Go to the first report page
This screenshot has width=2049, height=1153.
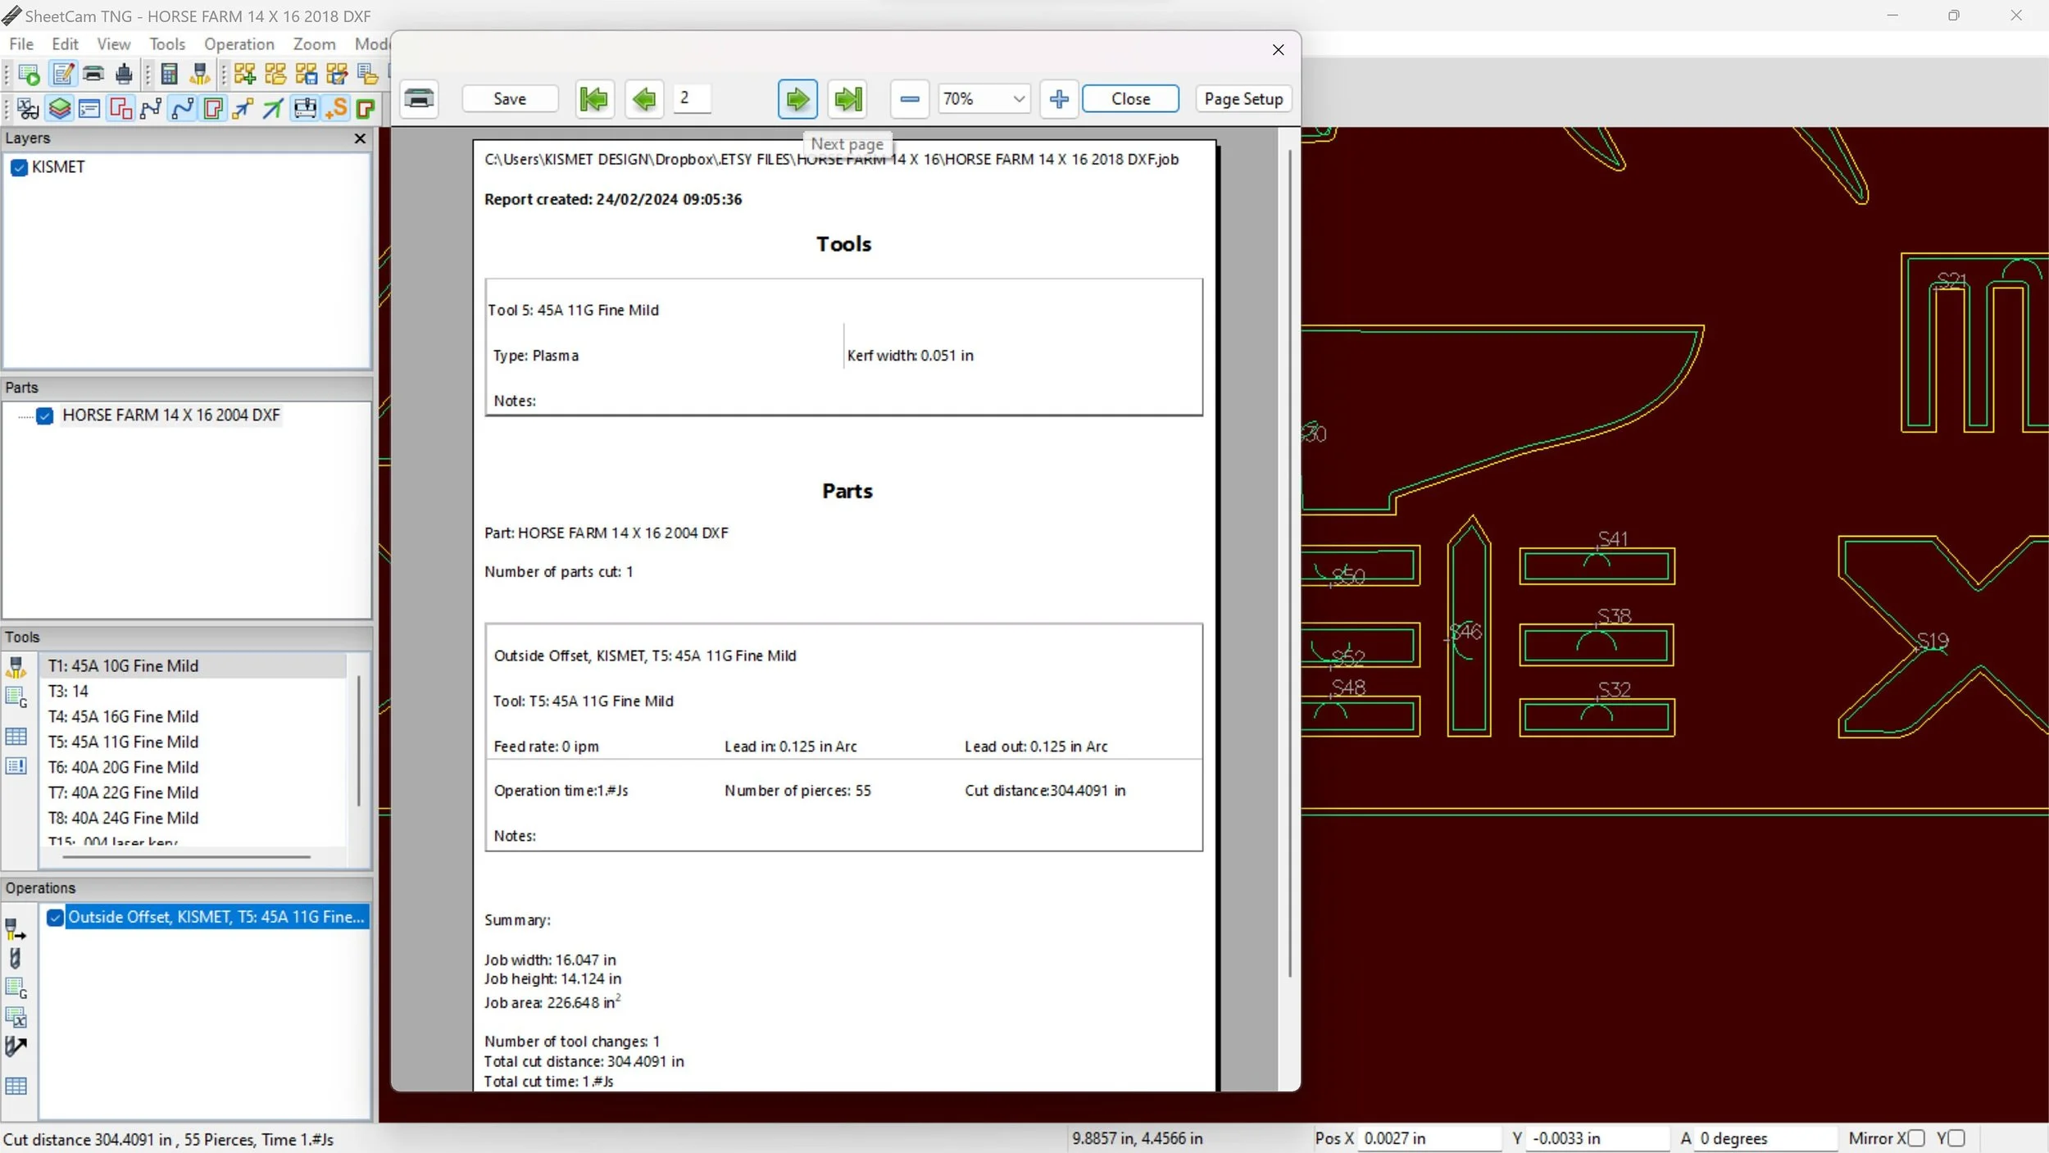594,99
